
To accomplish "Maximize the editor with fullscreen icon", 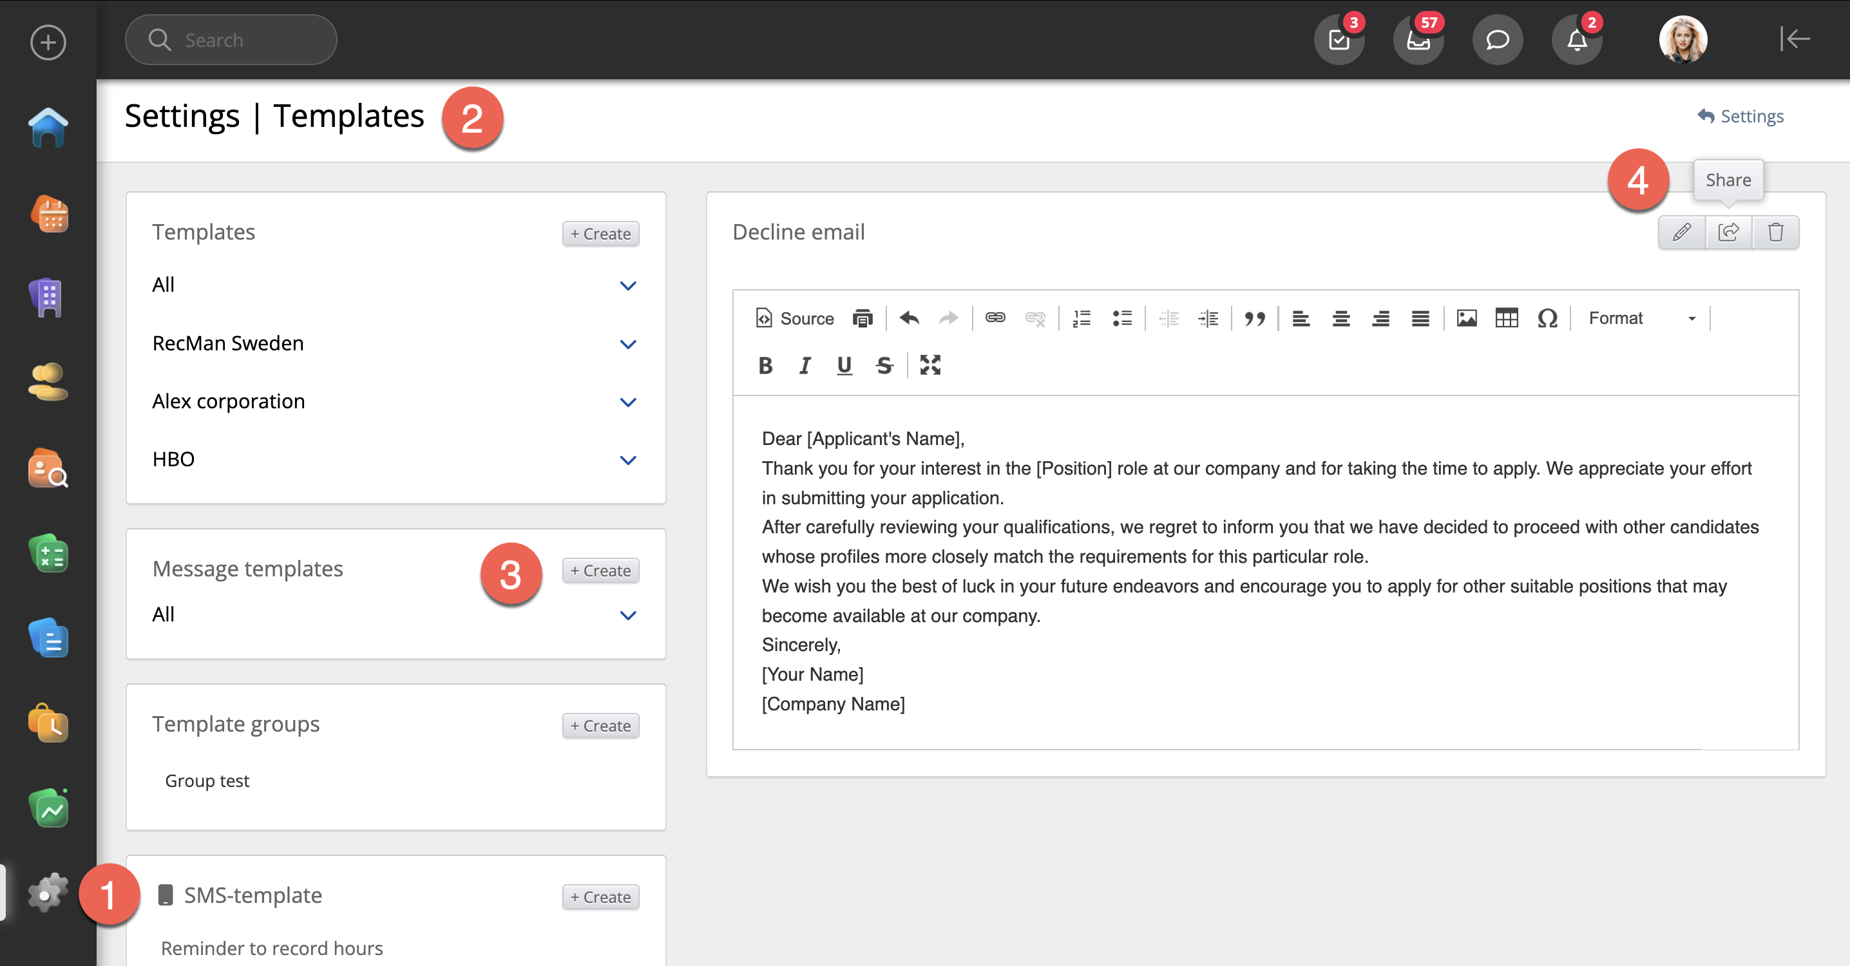I will pos(930,366).
